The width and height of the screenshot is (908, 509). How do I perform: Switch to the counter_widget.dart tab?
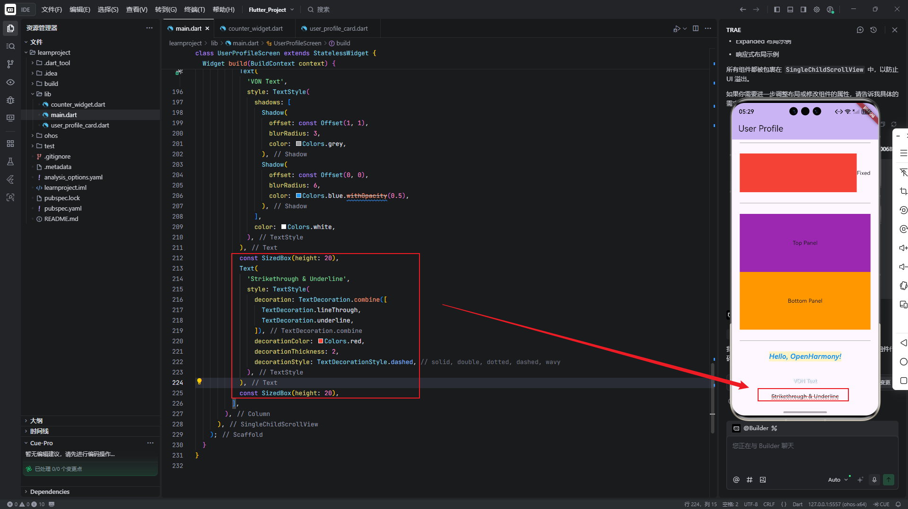[x=255, y=28]
